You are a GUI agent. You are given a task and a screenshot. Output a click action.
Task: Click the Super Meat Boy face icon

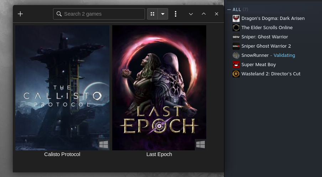click(236, 65)
